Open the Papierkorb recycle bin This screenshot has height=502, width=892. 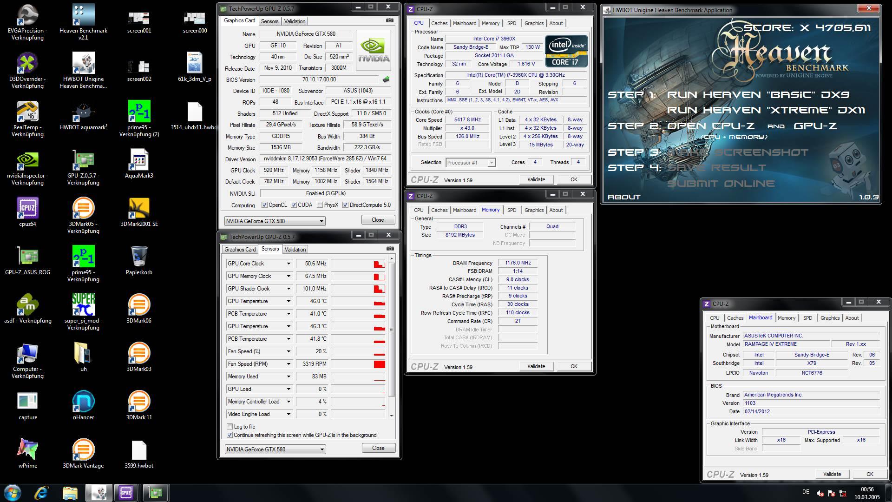(x=139, y=260)
